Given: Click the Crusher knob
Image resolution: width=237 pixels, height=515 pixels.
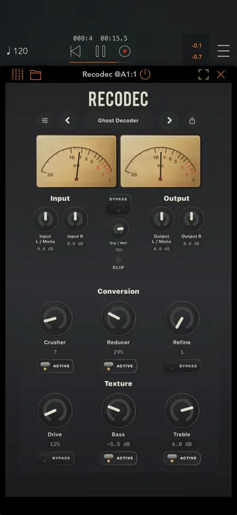Looking at the screenshot, I should (55, 319).
